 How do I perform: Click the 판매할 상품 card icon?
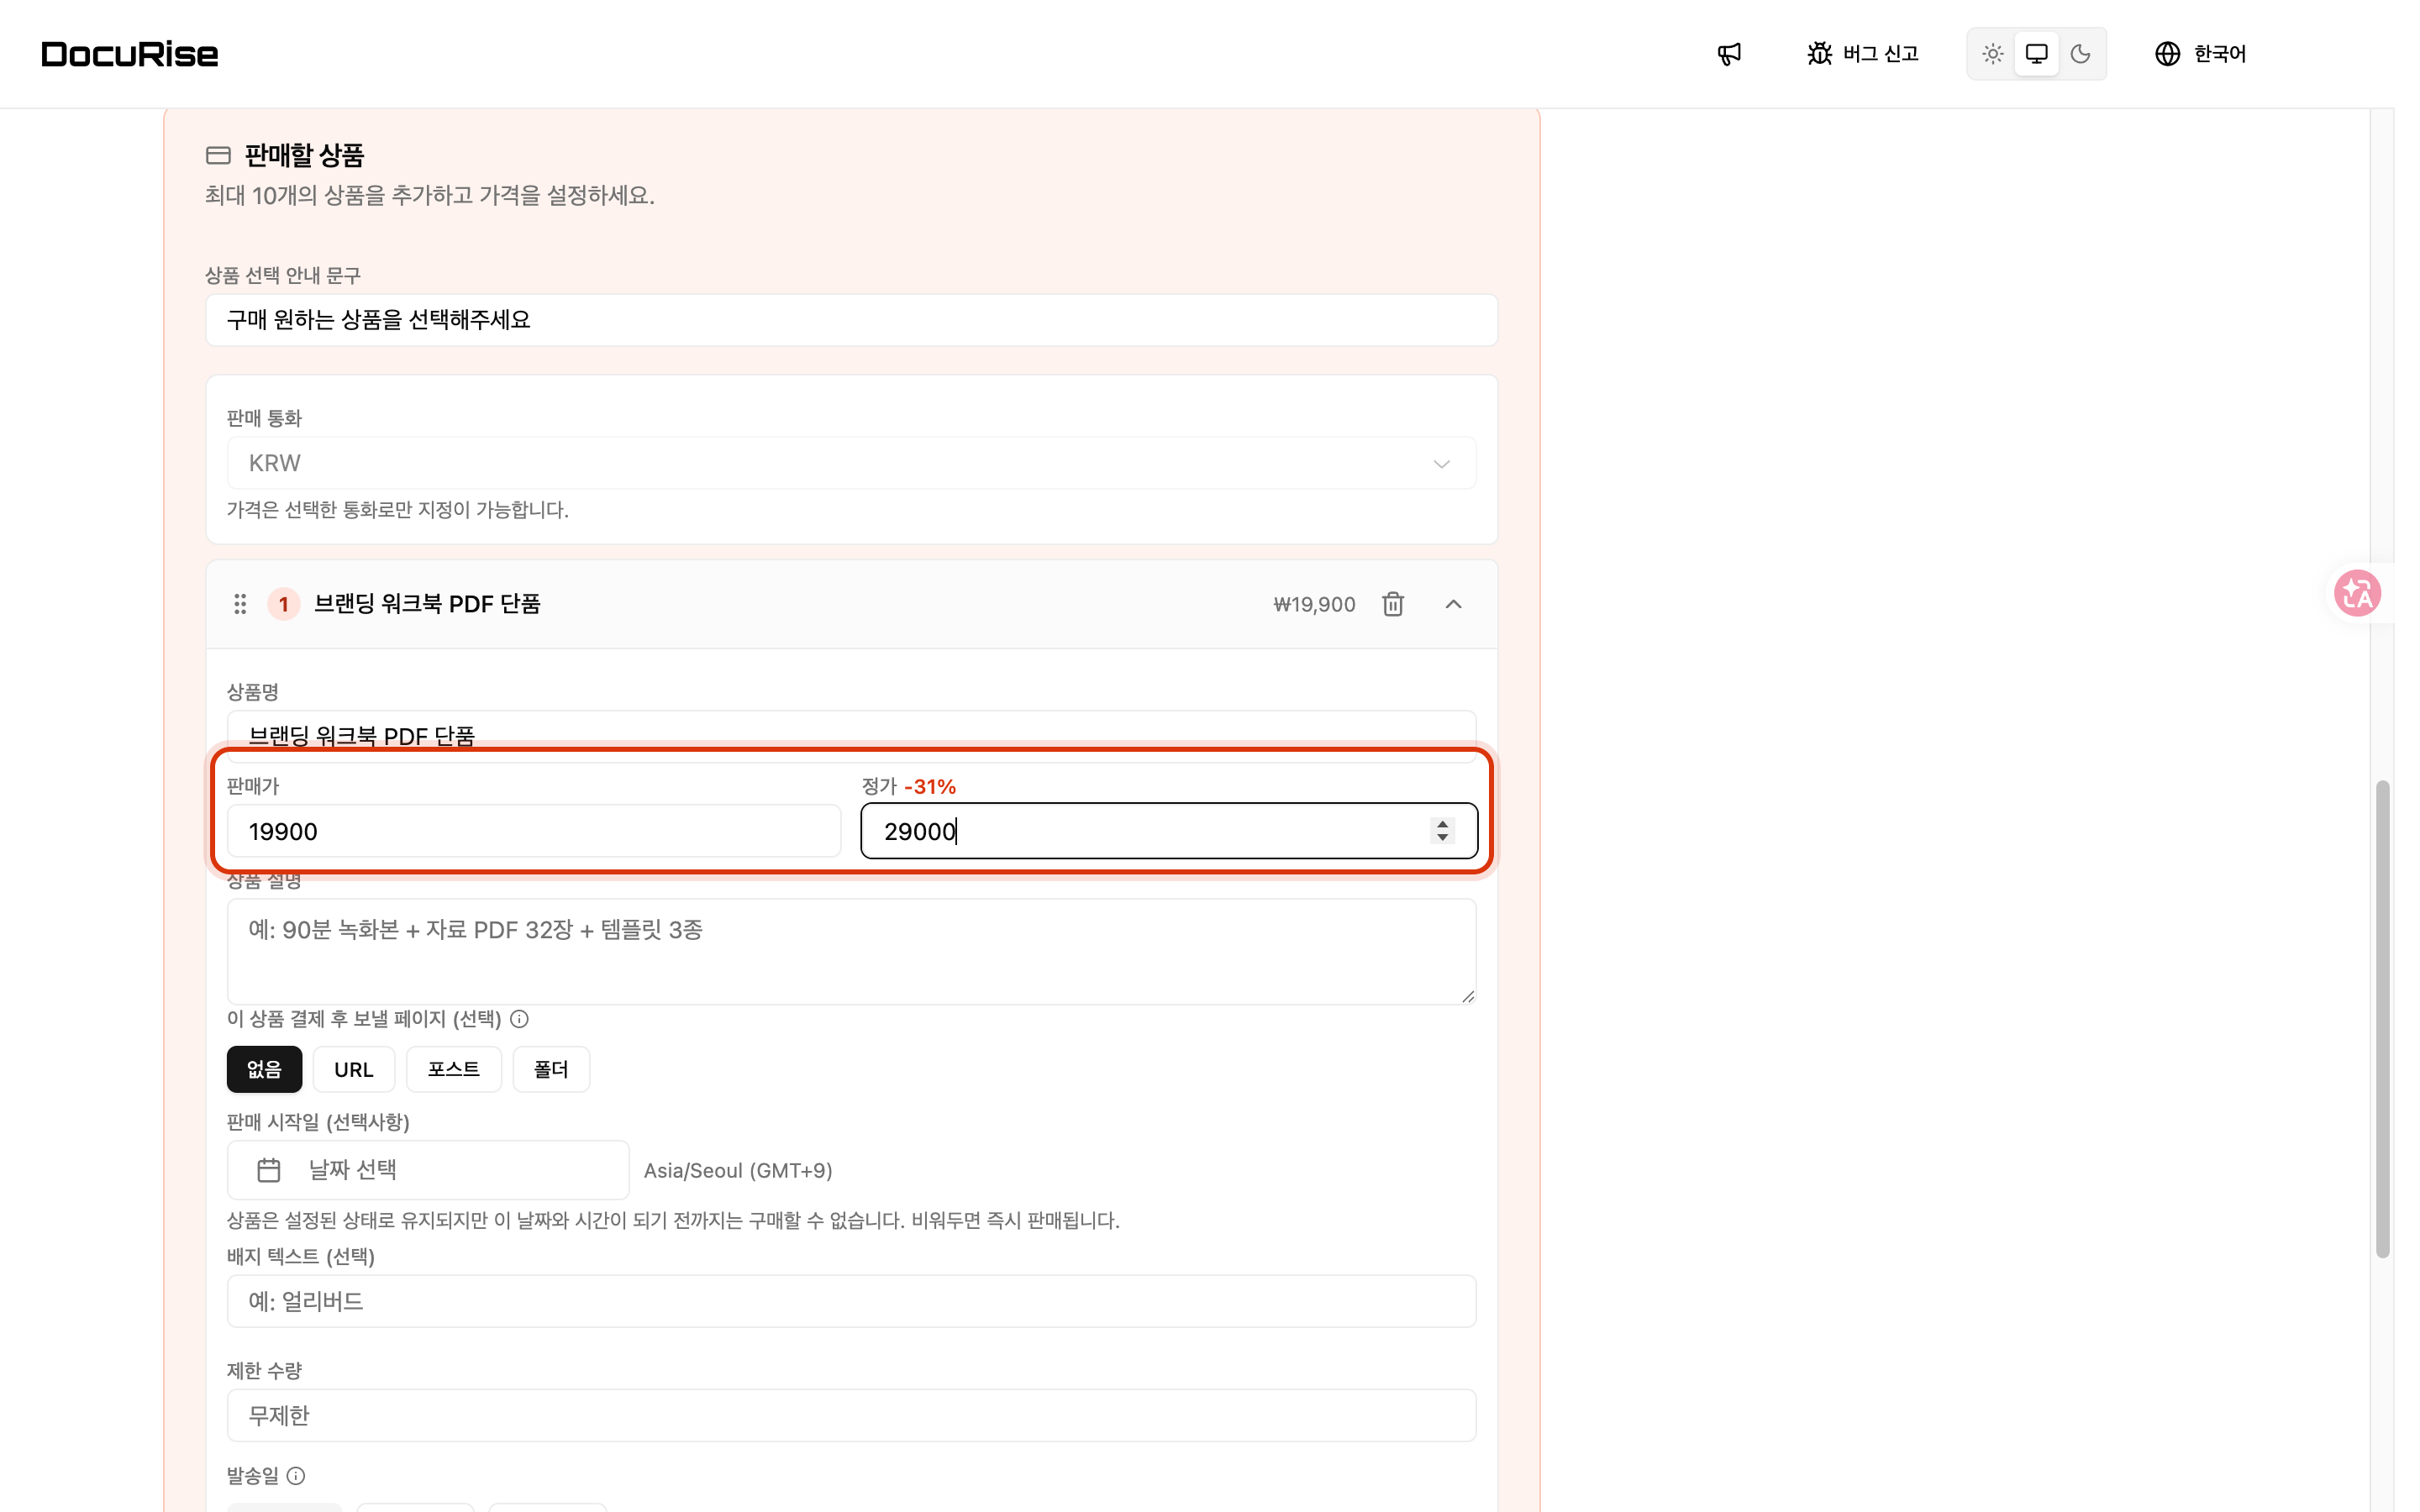click(x=218, y=155)
